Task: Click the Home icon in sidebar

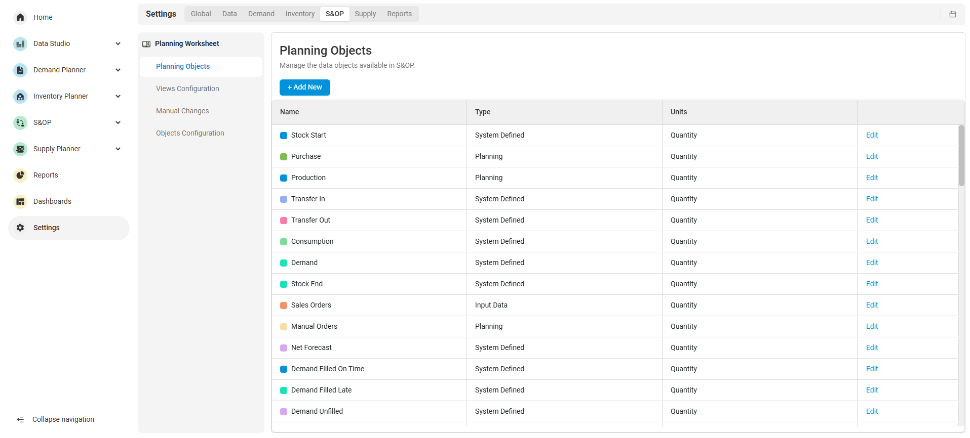Action: point(20,17)
